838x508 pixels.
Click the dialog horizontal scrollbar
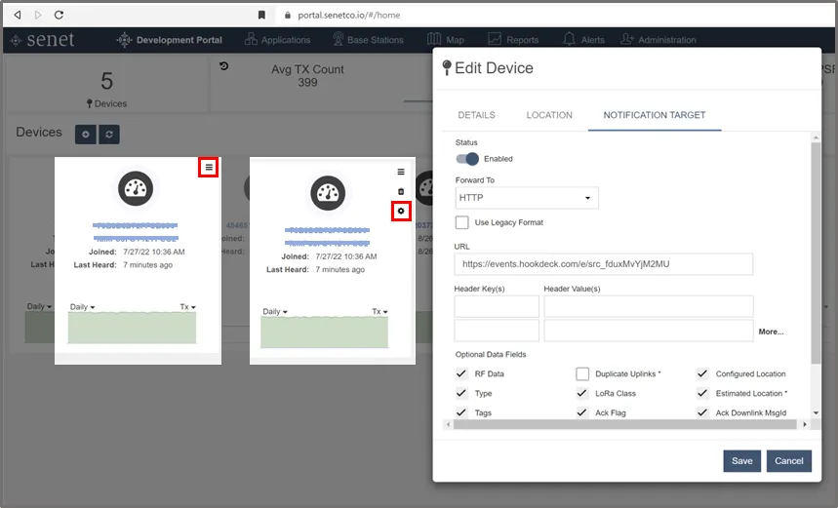[624, 424]
